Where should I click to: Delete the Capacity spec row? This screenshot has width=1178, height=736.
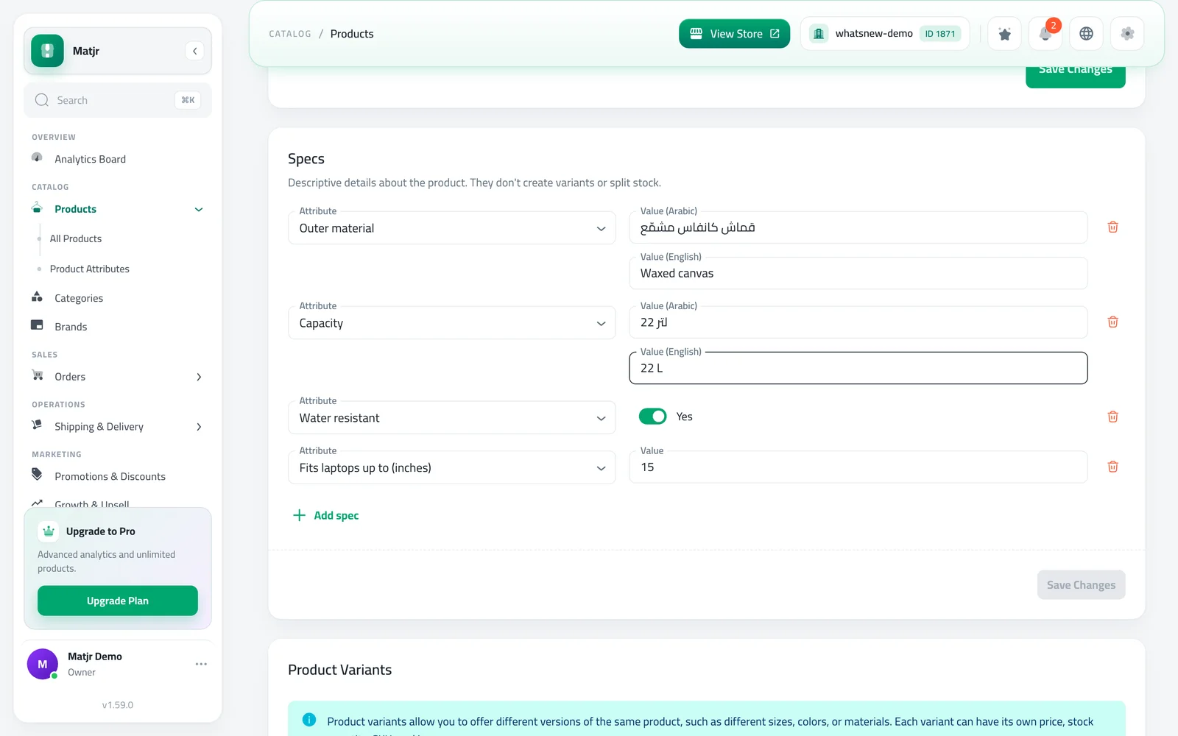[x=1112, y=322]
